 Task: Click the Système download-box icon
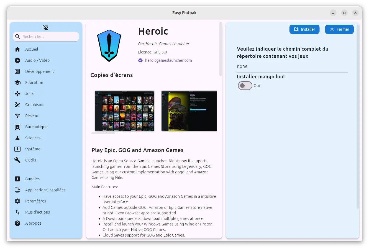tap(17, 149)
